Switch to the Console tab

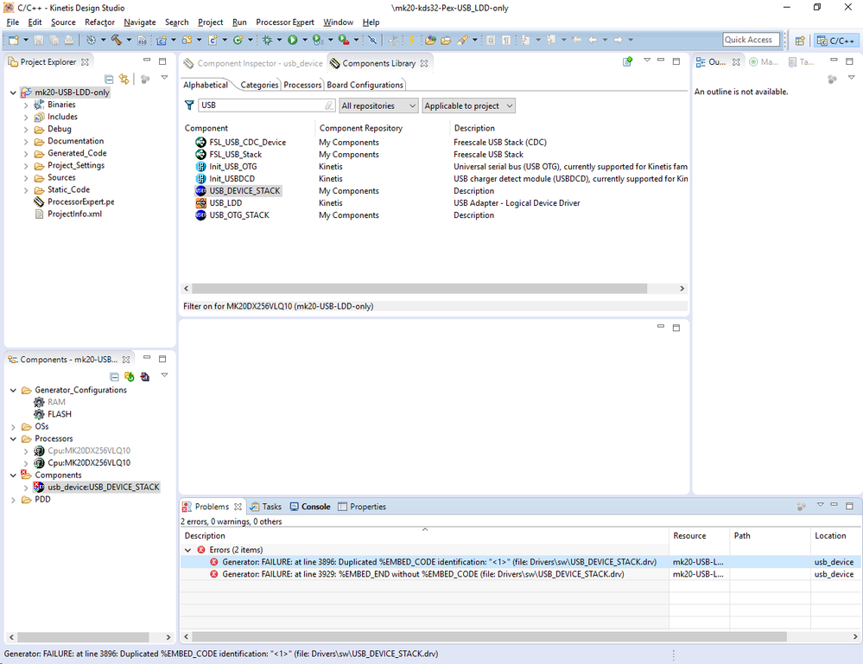(310, 507)
